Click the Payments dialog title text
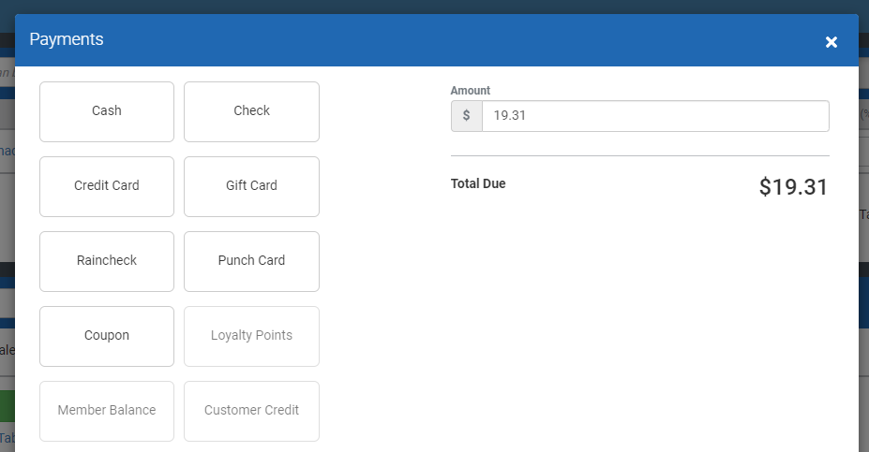The width and height of the screenshot is (869, 452). click(67, 39)
